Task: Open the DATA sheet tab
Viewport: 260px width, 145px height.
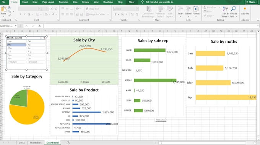Action: click(22, 143)
